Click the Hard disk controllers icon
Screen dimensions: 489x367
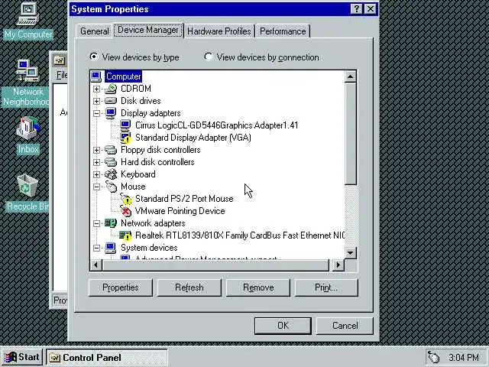(x=110, y=162)
